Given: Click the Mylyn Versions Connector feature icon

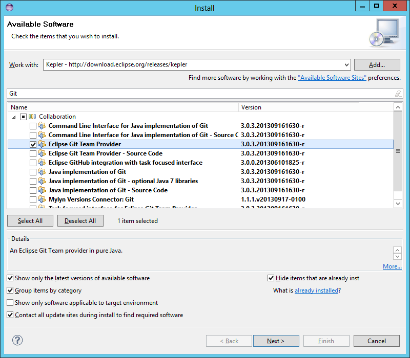Looking at the screenshot, I should (43, 199).
